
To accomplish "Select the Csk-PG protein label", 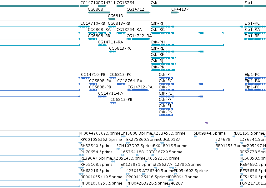I will pyautogui.click(x=166, y=81).
